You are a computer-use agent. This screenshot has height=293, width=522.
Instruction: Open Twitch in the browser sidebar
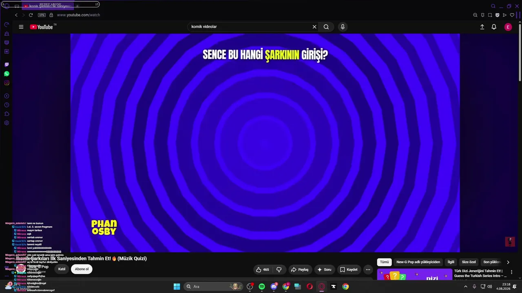[7, 65]
